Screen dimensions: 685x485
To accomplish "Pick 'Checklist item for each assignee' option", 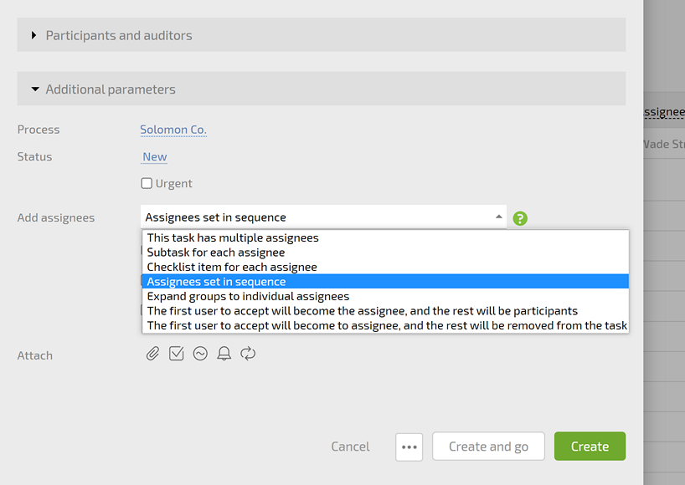I will pyautogui.click(x=232, y=267).
